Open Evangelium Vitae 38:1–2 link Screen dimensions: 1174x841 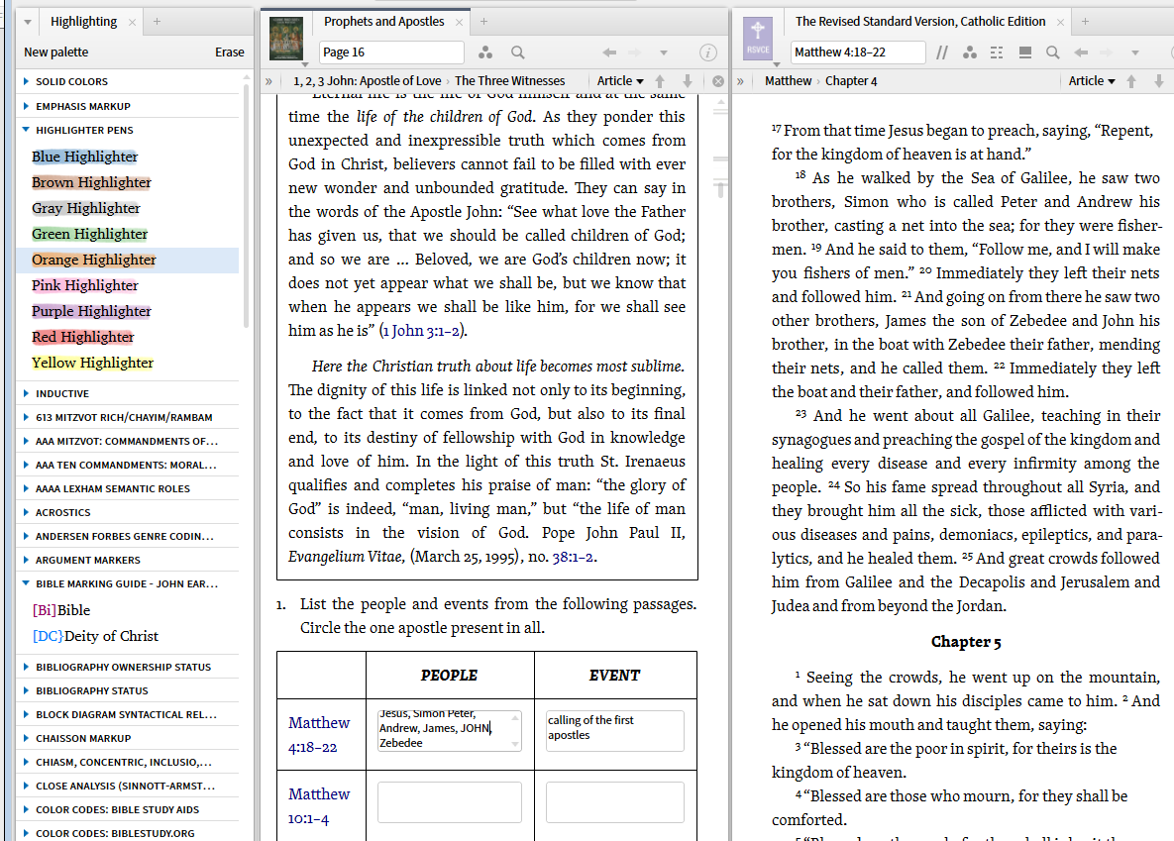pos(573,557)
